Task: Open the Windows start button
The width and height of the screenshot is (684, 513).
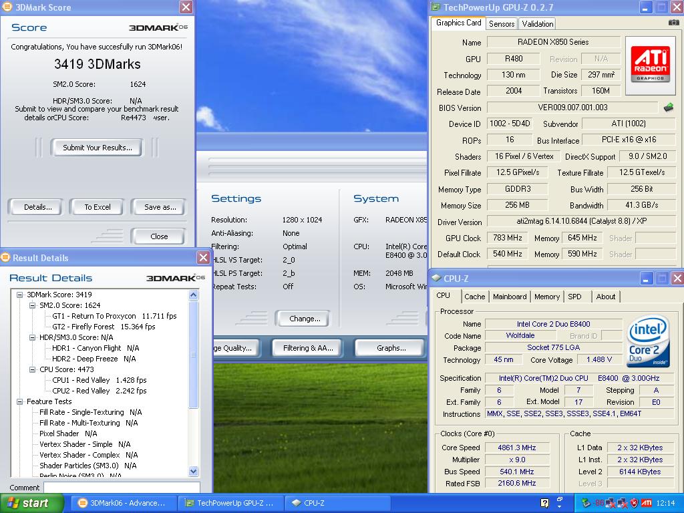Action: 32,504
